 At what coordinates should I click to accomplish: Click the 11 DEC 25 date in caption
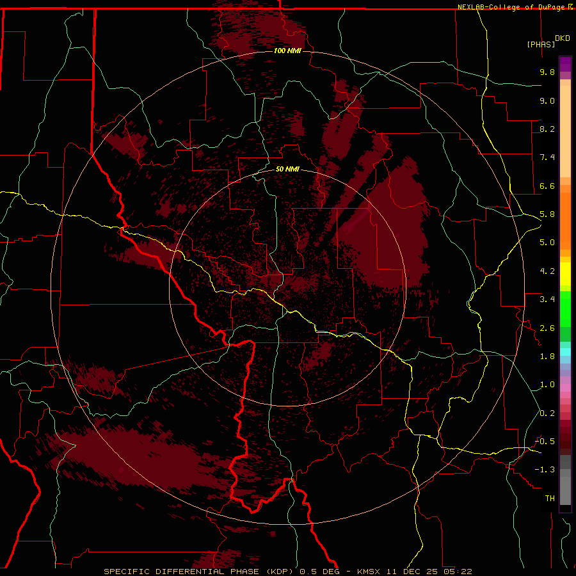coord(413,572)
